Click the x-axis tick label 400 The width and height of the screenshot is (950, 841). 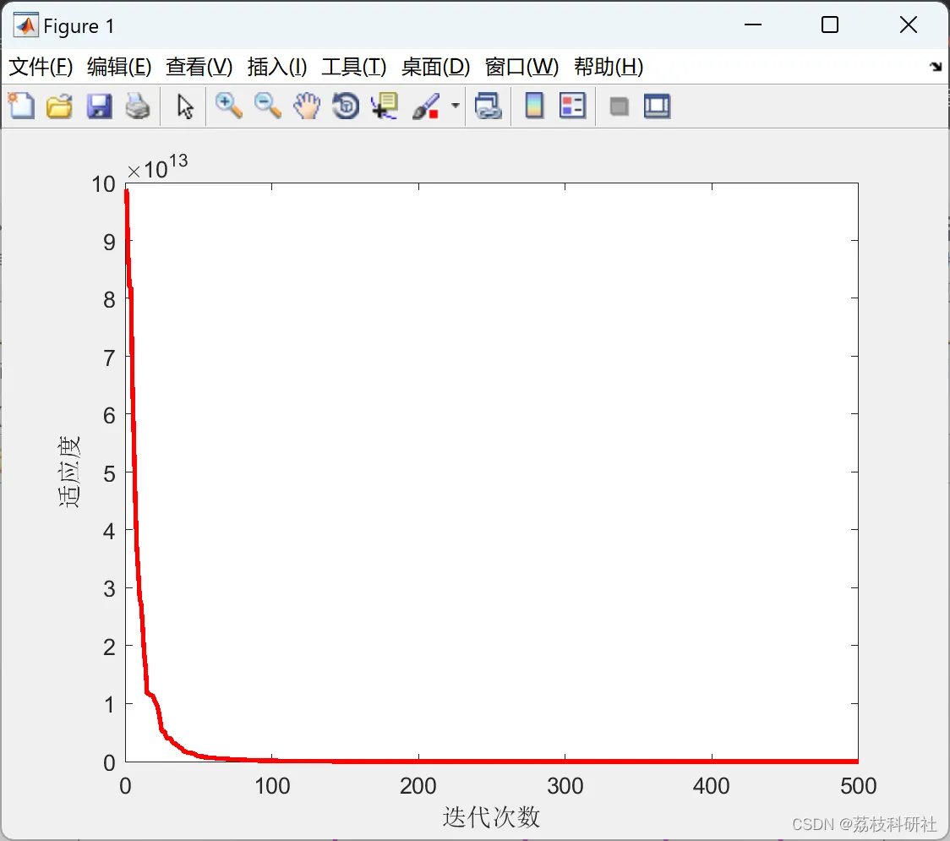(x=712, y=786)
